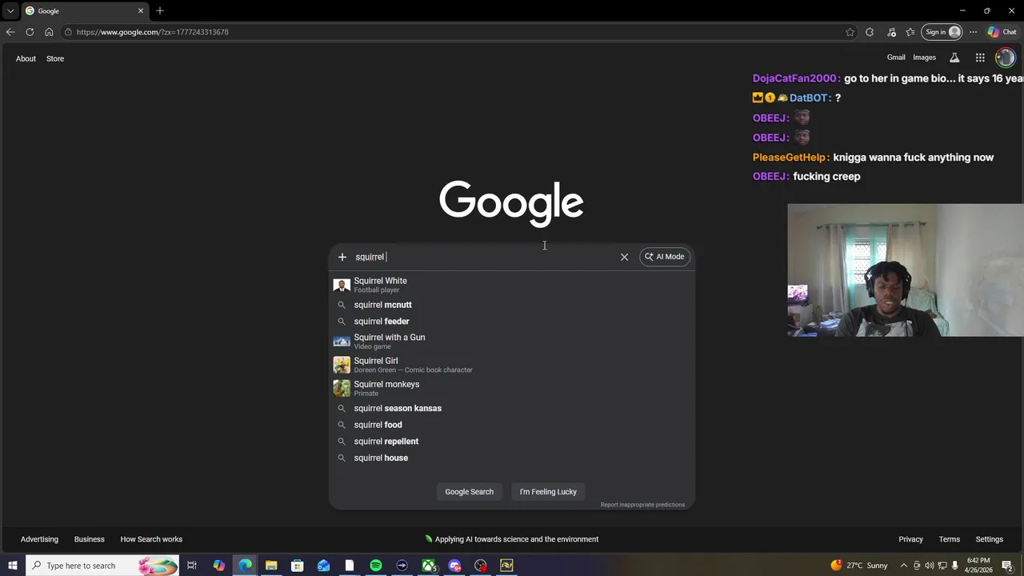Open File Explorer from taskbar
This screenshot has width=1024, height=576.
[x=271, y=566]
